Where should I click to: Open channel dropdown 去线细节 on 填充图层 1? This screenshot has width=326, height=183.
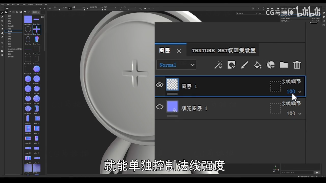tap(291, 103)
